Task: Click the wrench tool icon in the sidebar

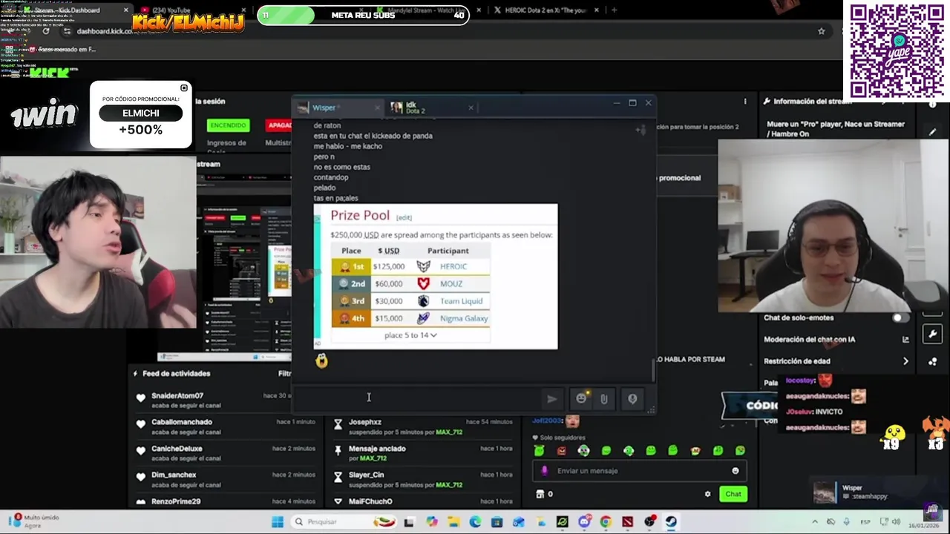Action: [933, 334]
